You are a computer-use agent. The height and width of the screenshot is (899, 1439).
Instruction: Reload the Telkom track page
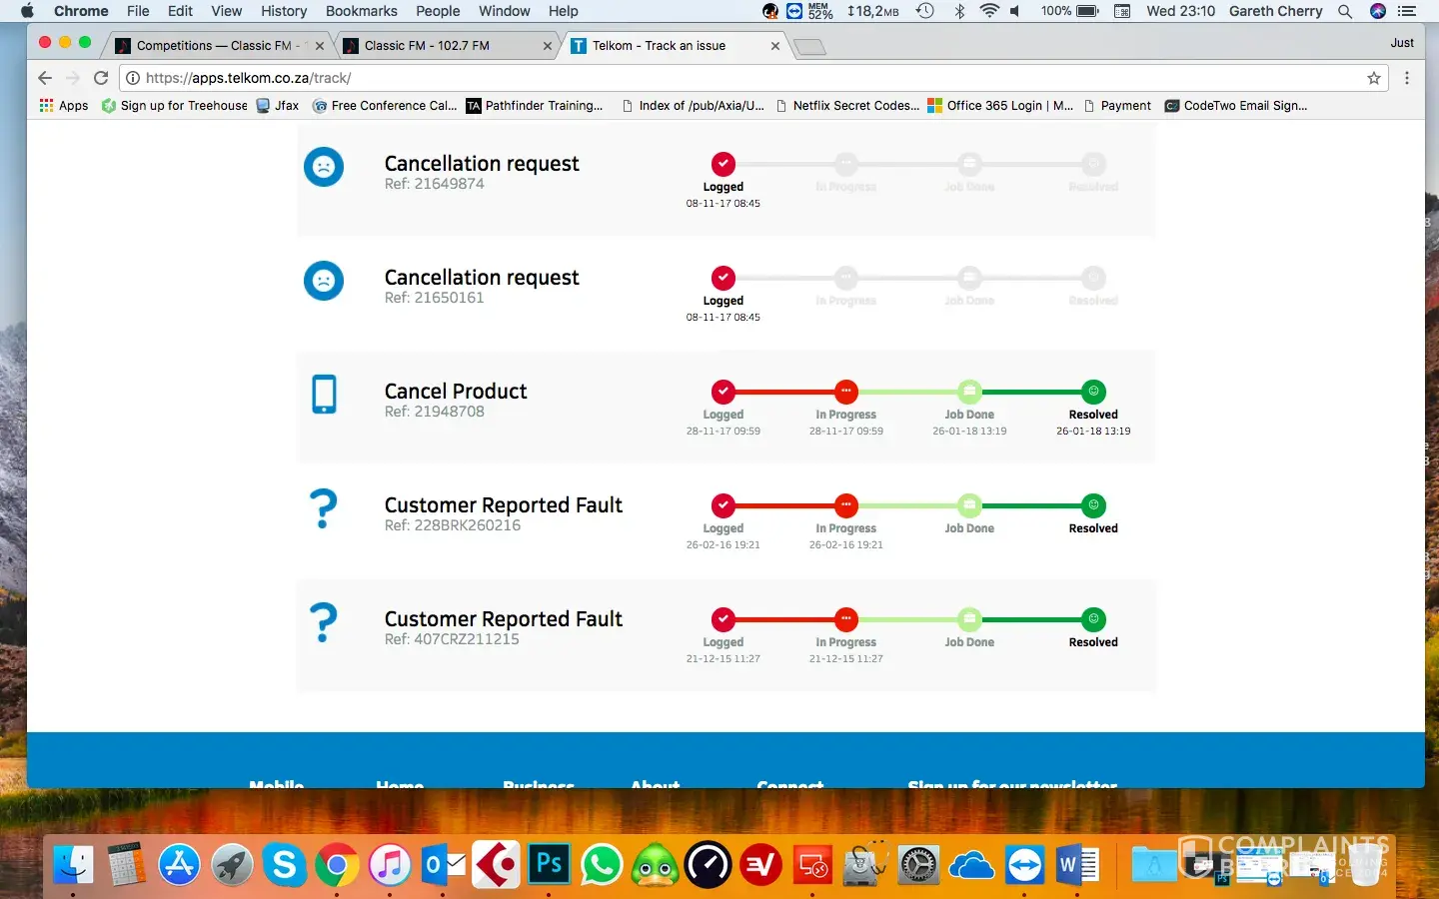point(101,78)
